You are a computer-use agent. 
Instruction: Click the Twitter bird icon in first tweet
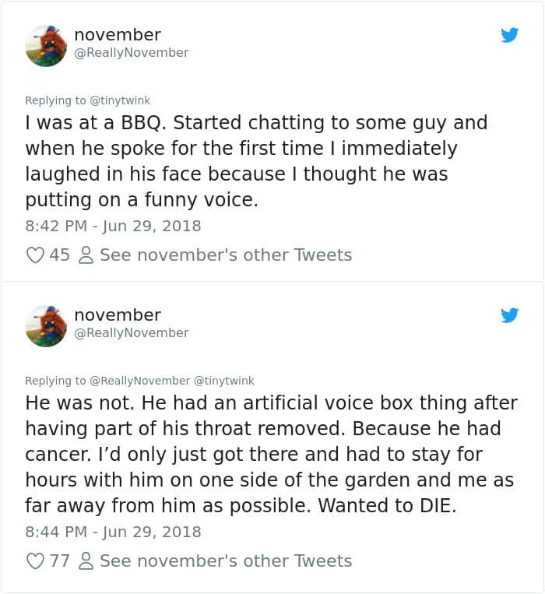509,35
